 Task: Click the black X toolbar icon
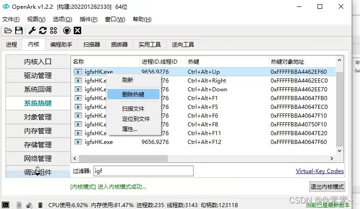[77, 30]
